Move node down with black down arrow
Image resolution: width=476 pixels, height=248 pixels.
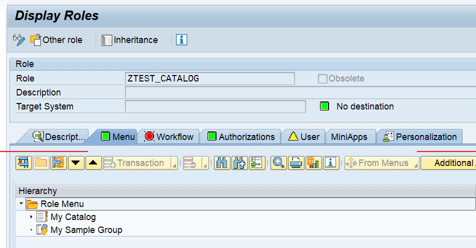pyautogui.click(x=76, y=163)
